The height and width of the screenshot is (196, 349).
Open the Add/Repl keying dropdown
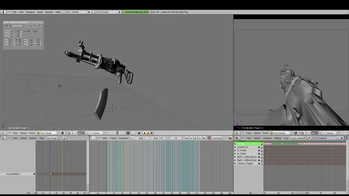(x=218, y=138)
